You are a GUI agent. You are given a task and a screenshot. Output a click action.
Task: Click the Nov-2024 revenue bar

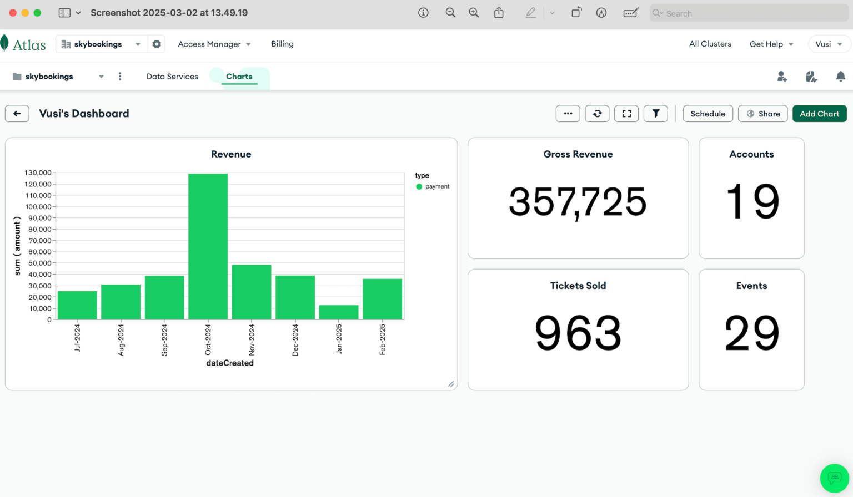coord(252,292)
